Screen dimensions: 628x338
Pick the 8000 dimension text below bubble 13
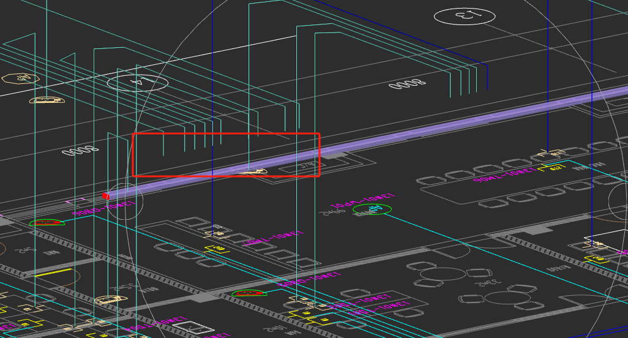(407, 84)
